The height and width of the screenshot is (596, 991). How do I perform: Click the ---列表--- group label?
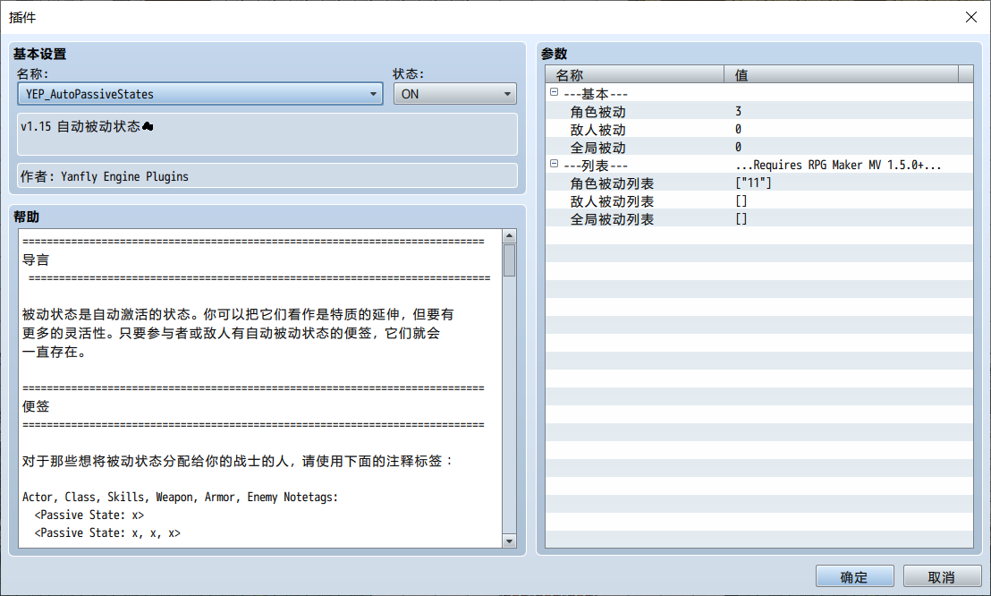tap(596, 166)
